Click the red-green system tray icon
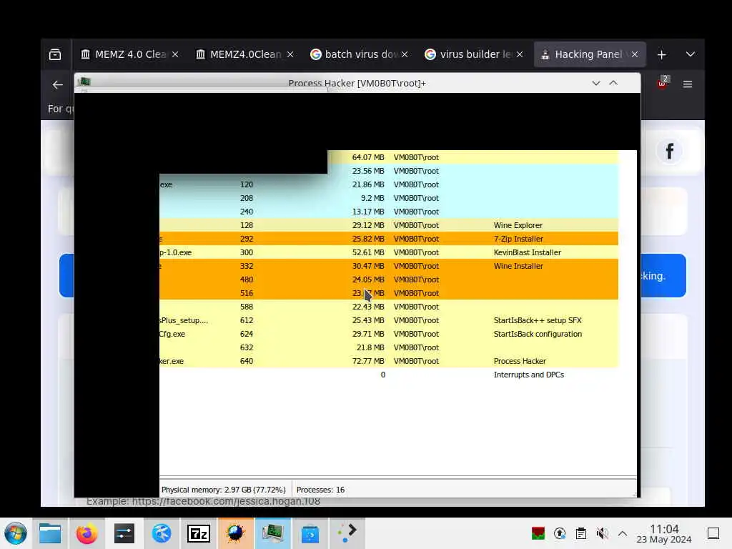732x549 pixels. pos(538,533)
